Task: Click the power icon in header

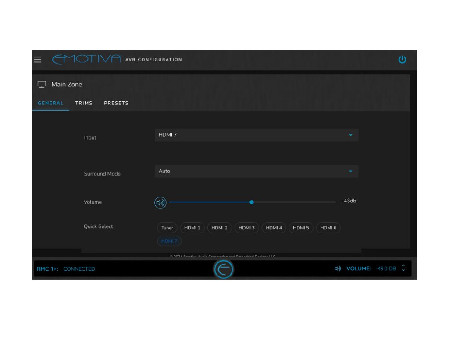Action: click(402, 60)
